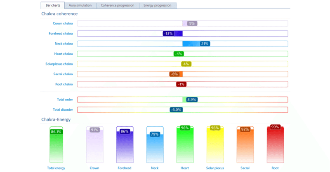Image resolution: width=330 pixels, height=172 pixels.
Task: Click the Chakra-Energy section heading
Action: [x=56, y=119]
